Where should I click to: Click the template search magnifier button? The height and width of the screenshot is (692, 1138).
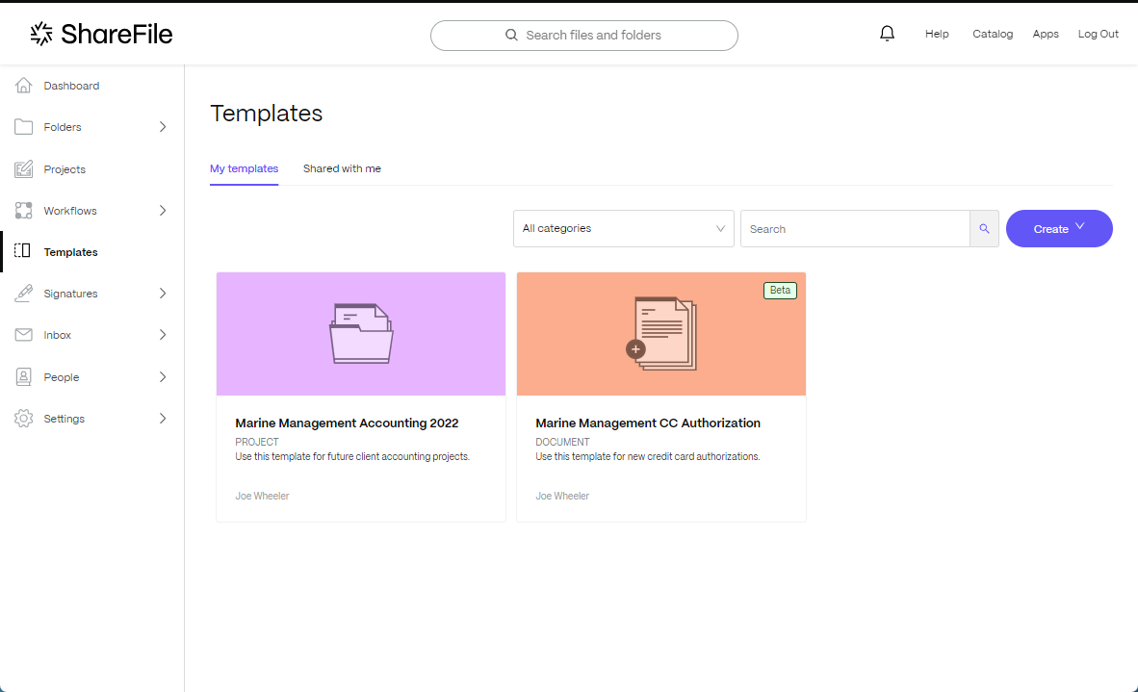pos(984,228)
